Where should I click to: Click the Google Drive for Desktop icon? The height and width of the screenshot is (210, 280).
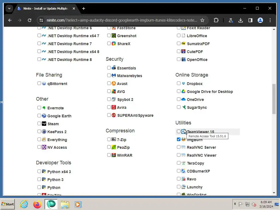[183, 91]
